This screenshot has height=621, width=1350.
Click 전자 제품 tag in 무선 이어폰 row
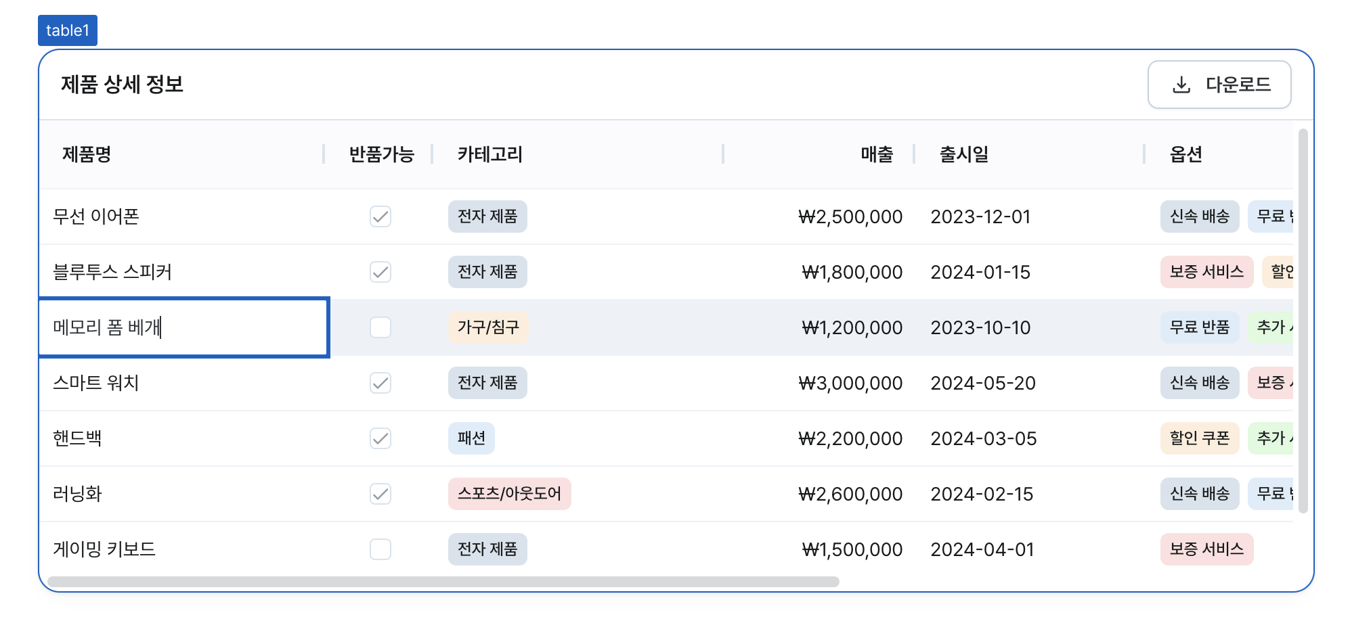[487, 216]
